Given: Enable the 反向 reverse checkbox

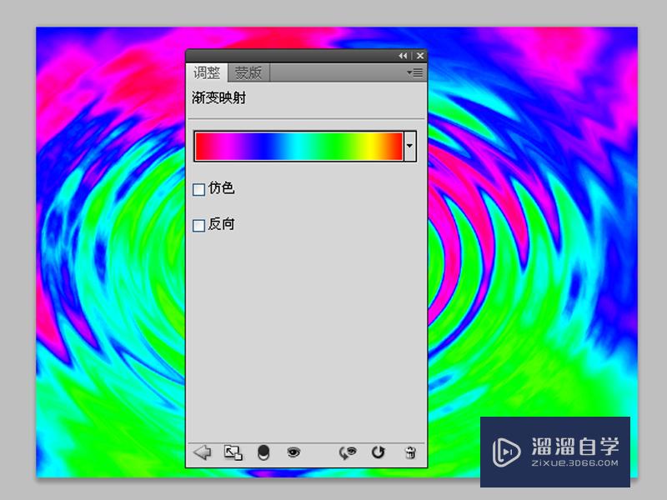Looking at the screenshot, I should [x=198, y=225].
